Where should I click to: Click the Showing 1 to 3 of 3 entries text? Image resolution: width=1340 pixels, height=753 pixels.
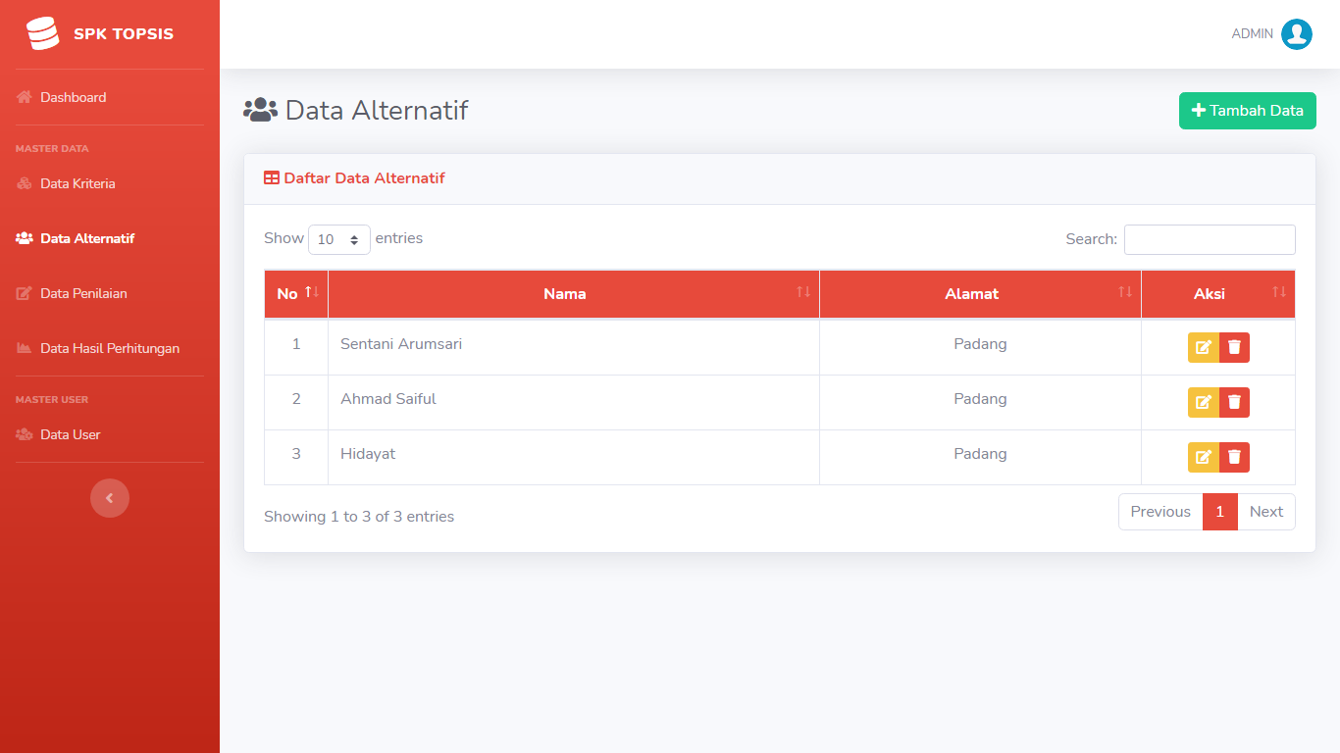point(359,517)
